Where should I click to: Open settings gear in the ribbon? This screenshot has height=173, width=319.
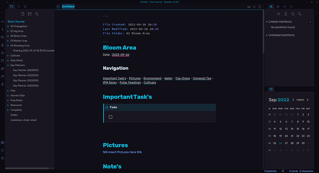pyautogui.click(x=2, y=158)
